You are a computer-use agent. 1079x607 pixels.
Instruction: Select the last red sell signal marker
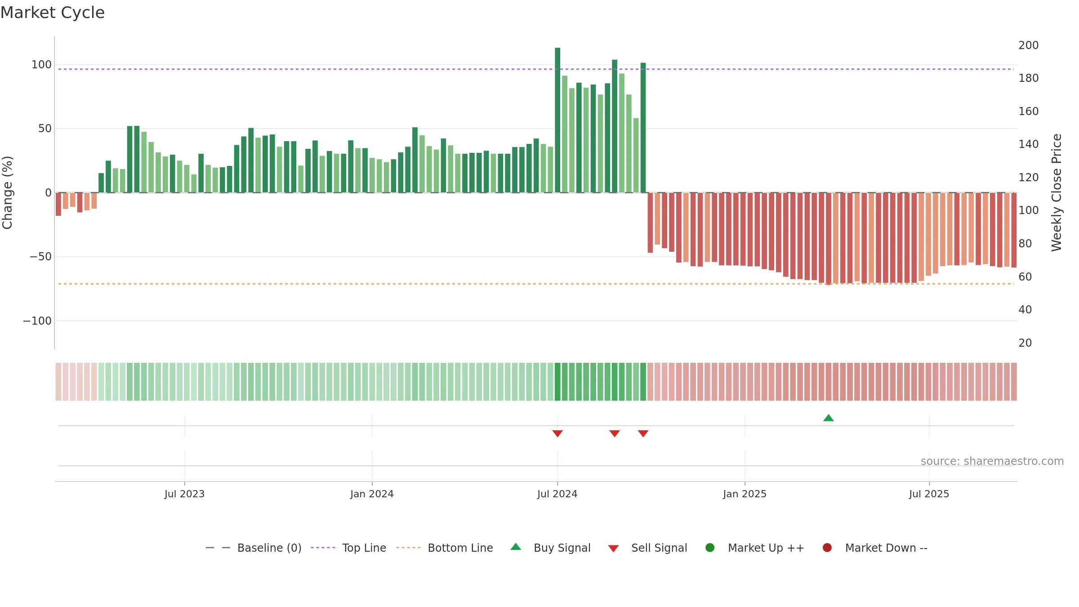643,433
